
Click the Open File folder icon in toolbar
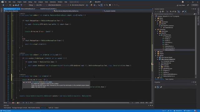13,5
